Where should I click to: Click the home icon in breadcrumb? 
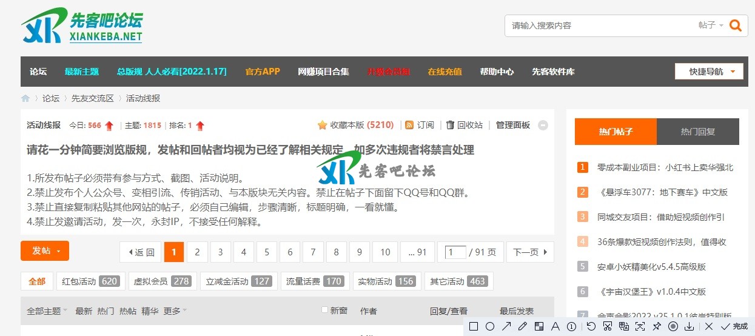point(25,98)
